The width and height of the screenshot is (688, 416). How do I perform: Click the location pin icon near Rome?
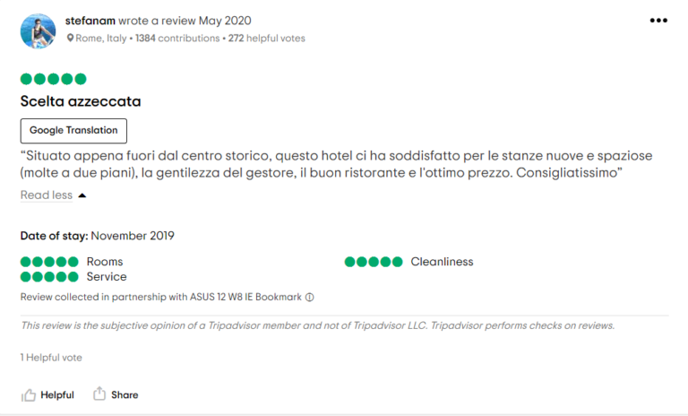(70, 39)
